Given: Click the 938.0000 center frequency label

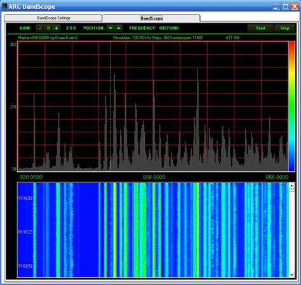Looking at the screenshot, I should pos(154,177).
